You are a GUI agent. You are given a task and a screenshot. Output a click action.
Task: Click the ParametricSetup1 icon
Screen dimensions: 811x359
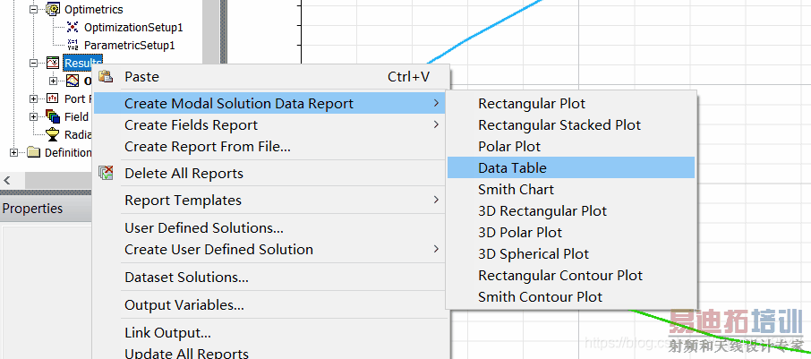73,45
